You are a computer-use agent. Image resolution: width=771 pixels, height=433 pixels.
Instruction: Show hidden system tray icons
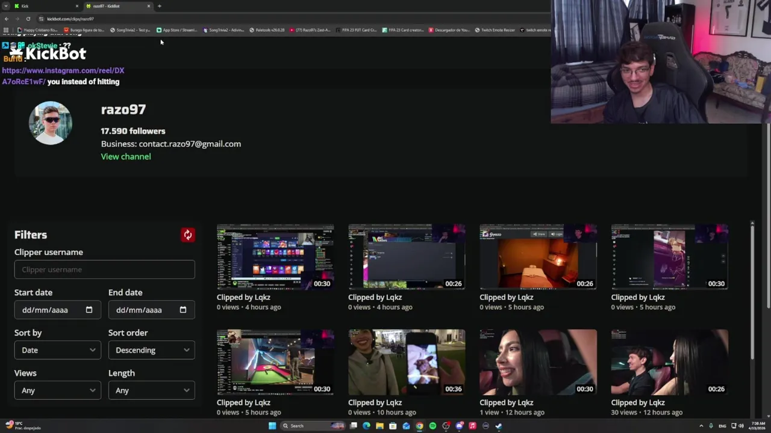click(x=701, y=426)
